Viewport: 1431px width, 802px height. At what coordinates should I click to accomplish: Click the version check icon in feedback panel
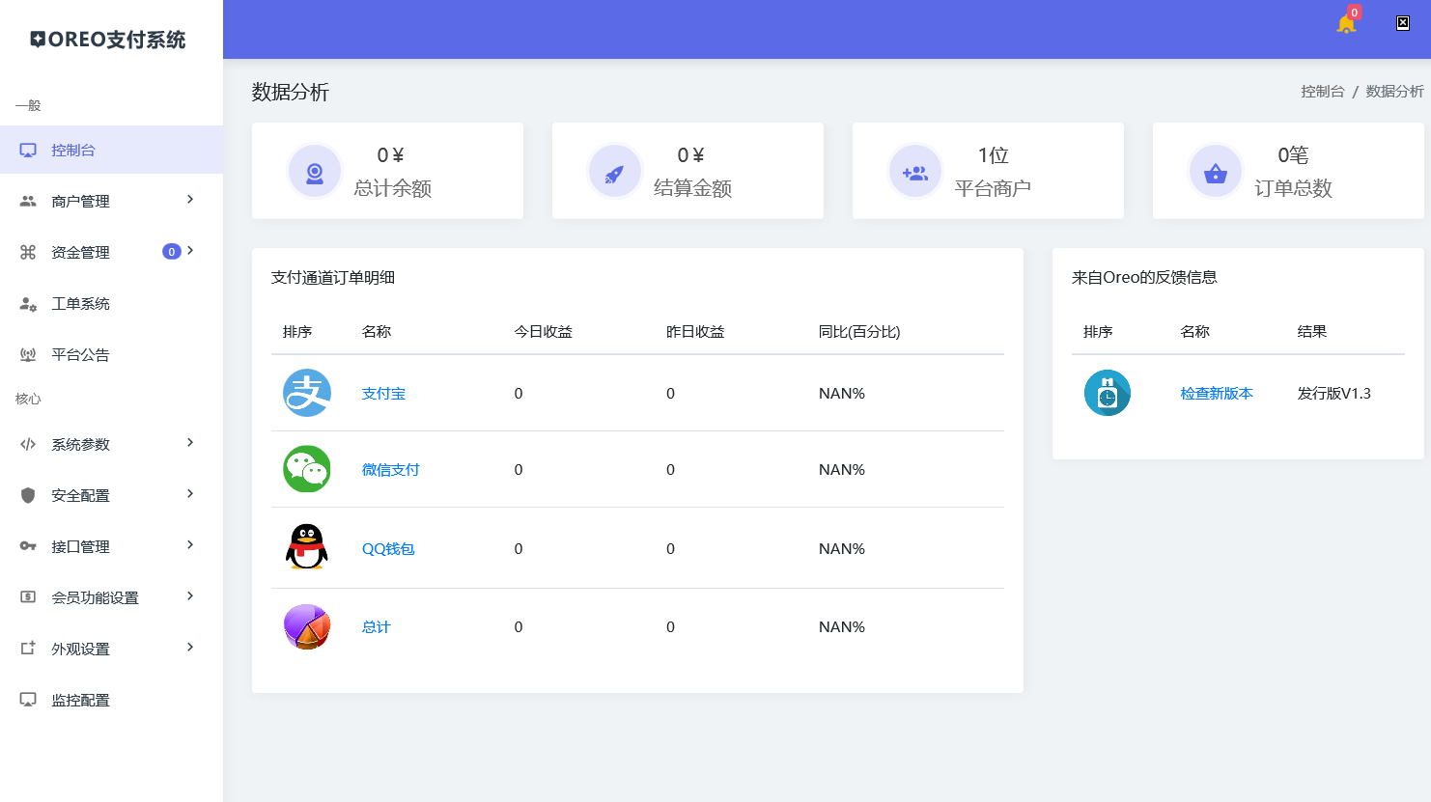point(1108,393)
